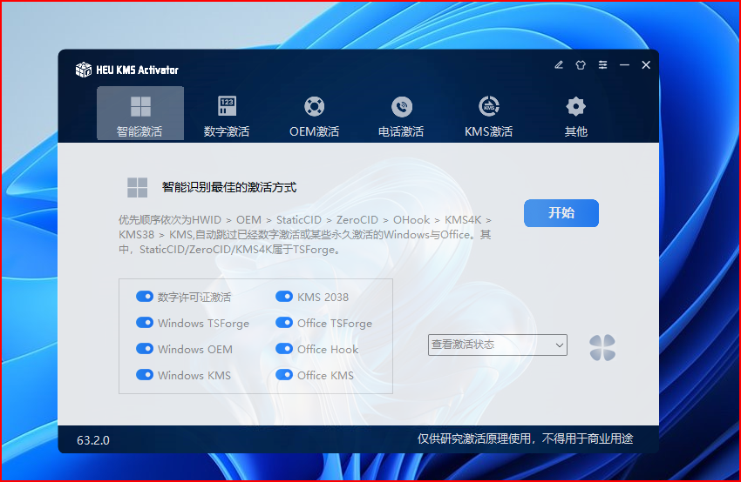Screen dimensions: 741x482
Task: Turn off the Windows KMS switch
Action: pos(145,374)
